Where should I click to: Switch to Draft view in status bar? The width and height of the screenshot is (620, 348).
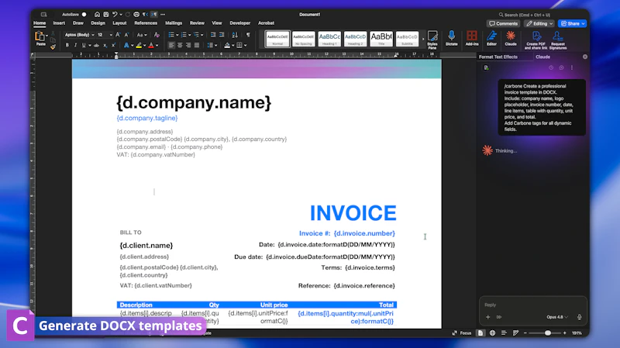click(515, 333)
